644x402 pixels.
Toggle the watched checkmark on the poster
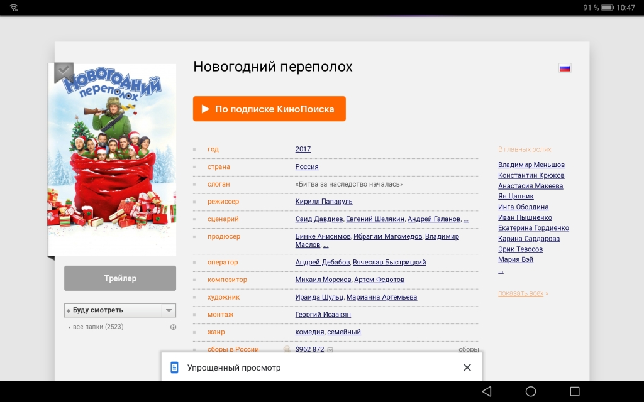coord(63,72)
